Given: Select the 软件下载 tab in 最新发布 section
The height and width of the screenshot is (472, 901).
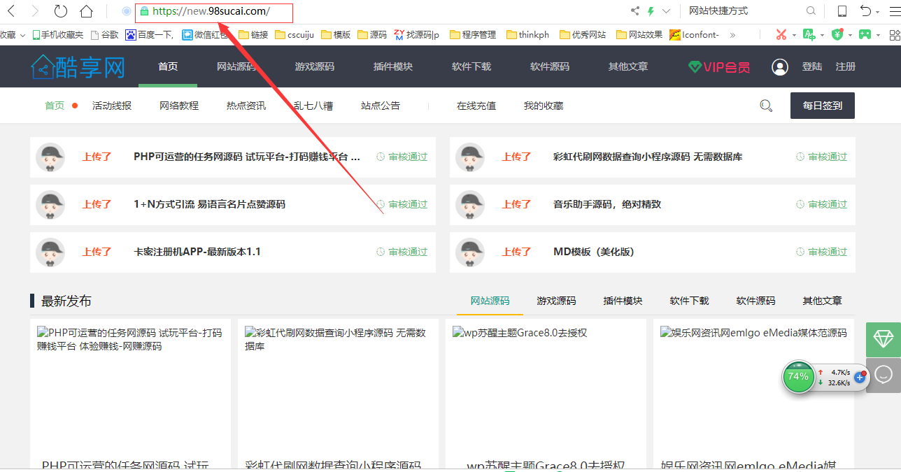Looking at the screenshot, I should coord(688,301).
